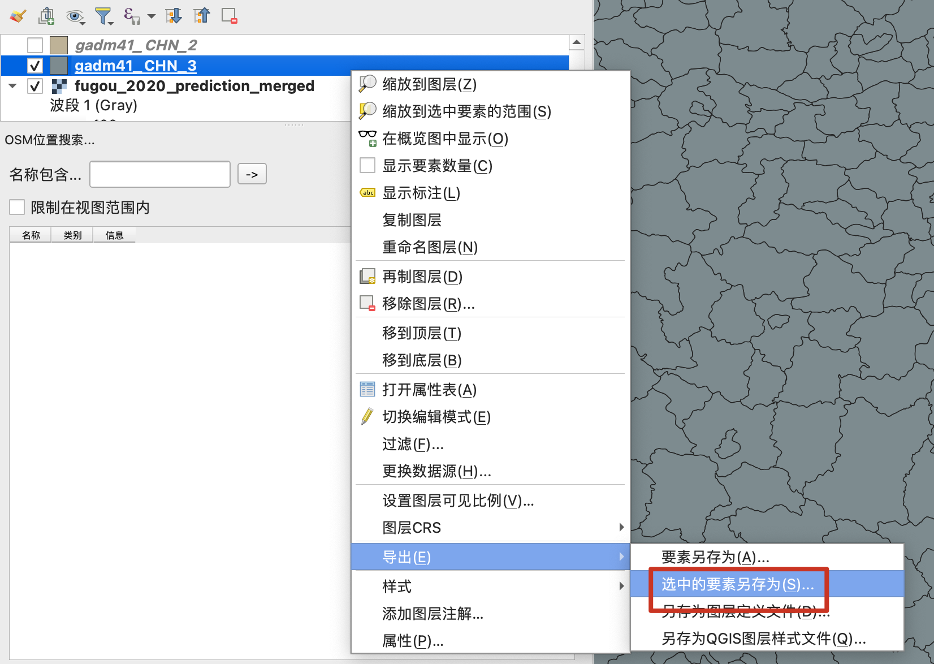Collapse the fugou_2020_prediction_merged layer tree
The height and width of the screenshot is (664, 934).
(x=12, y=86)
